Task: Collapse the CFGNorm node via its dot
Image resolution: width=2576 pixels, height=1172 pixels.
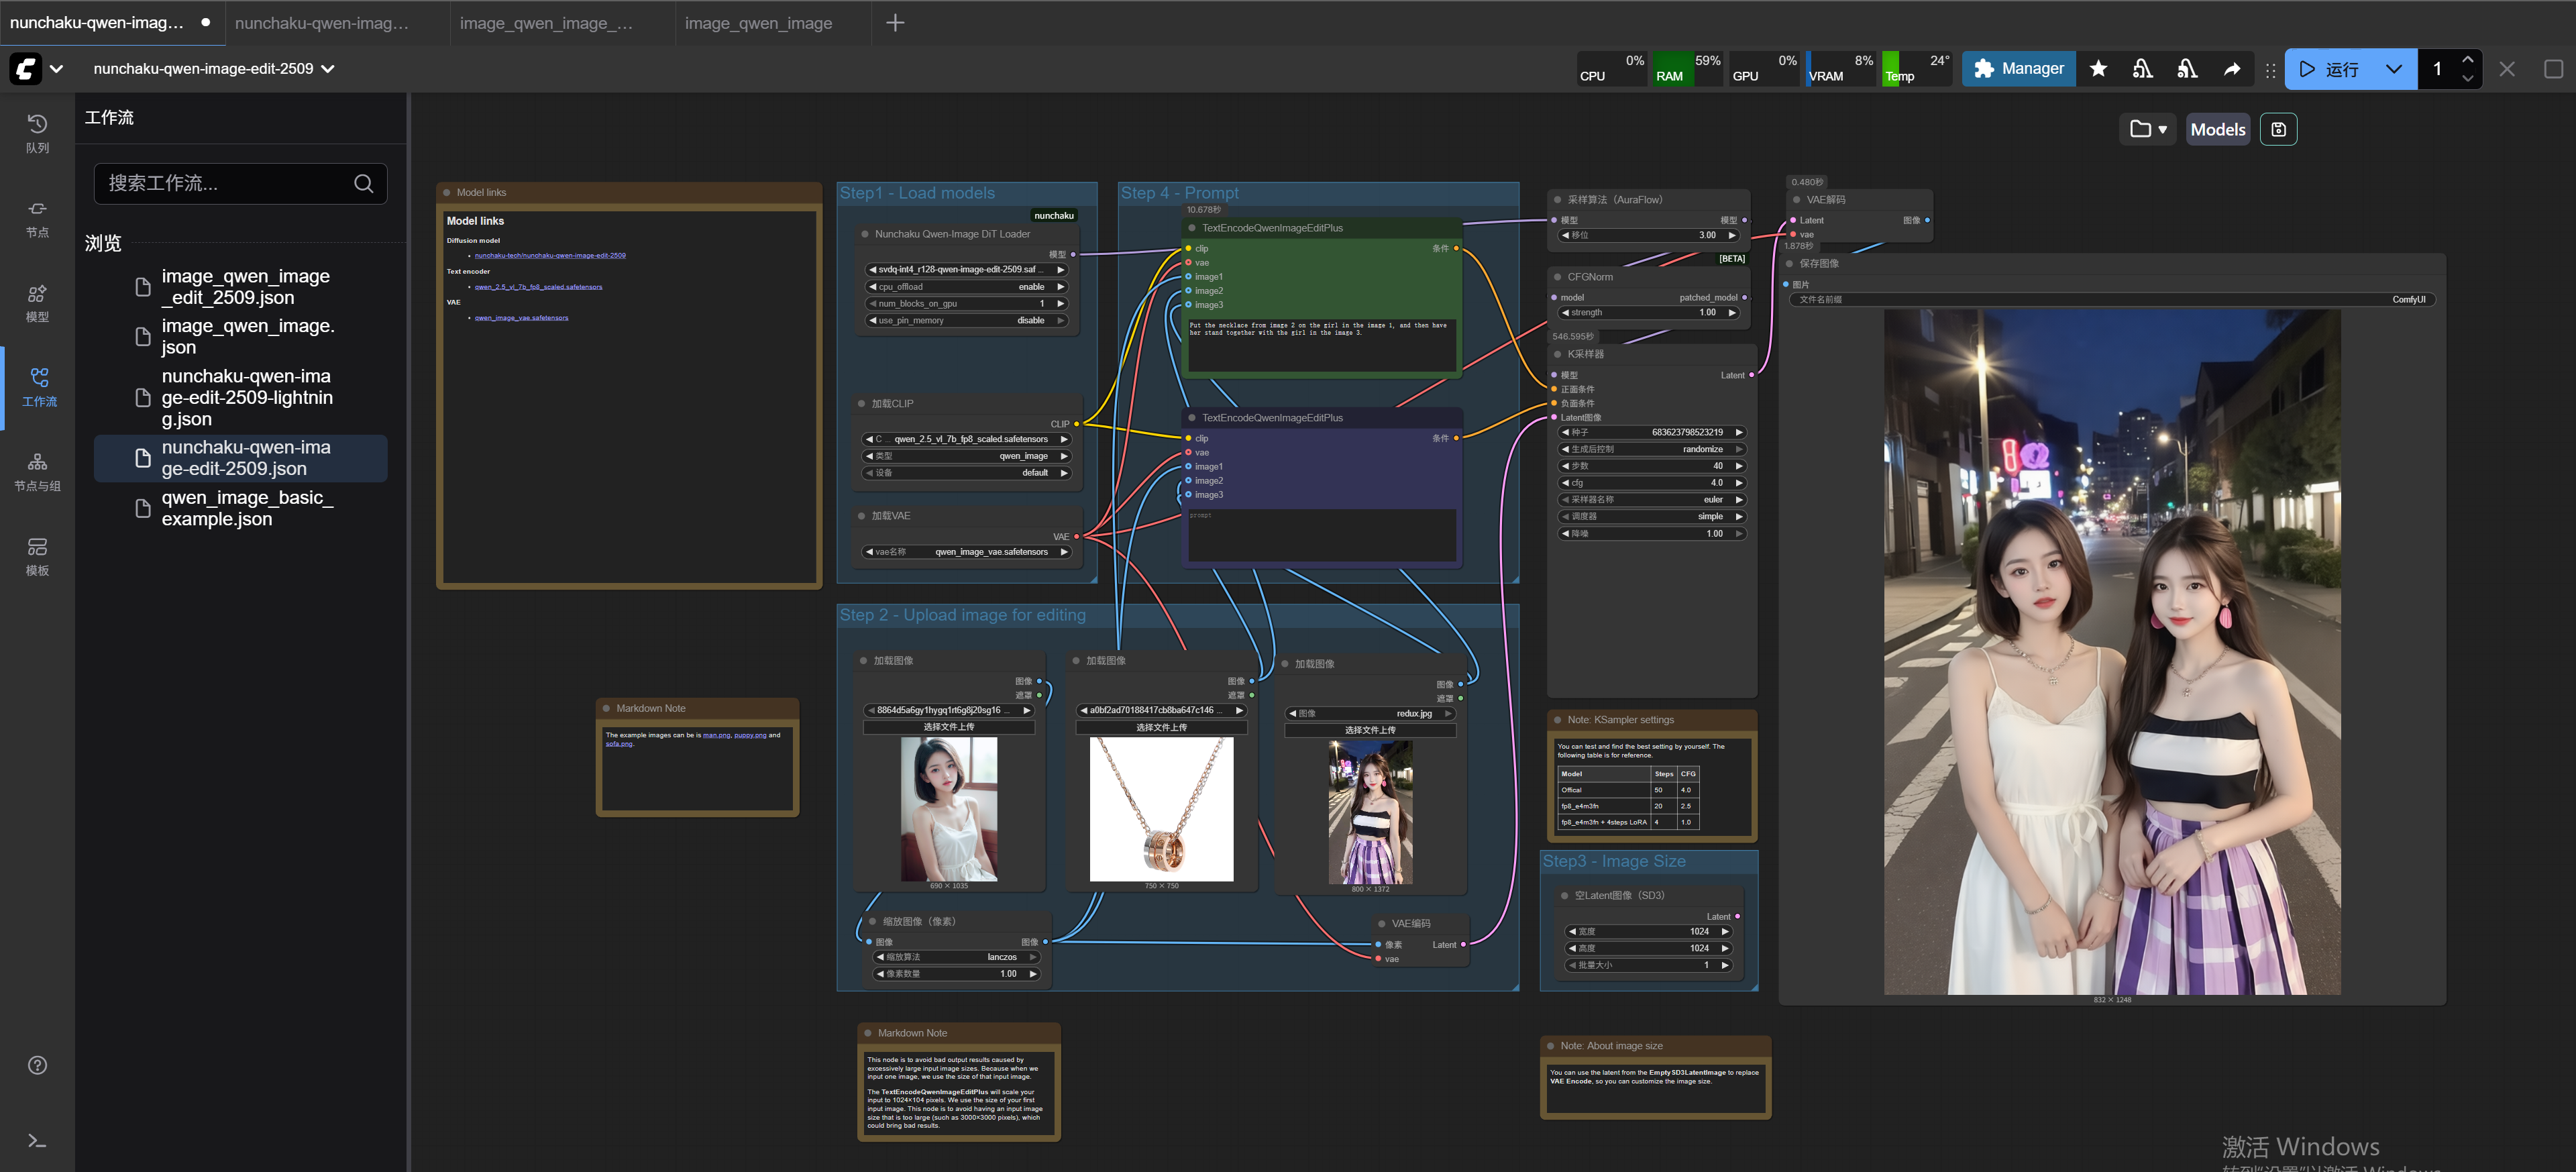Action: [x=1557, y=277]
